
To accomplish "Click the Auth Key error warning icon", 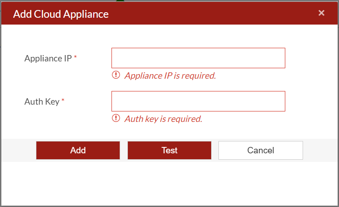I will 116,119.
